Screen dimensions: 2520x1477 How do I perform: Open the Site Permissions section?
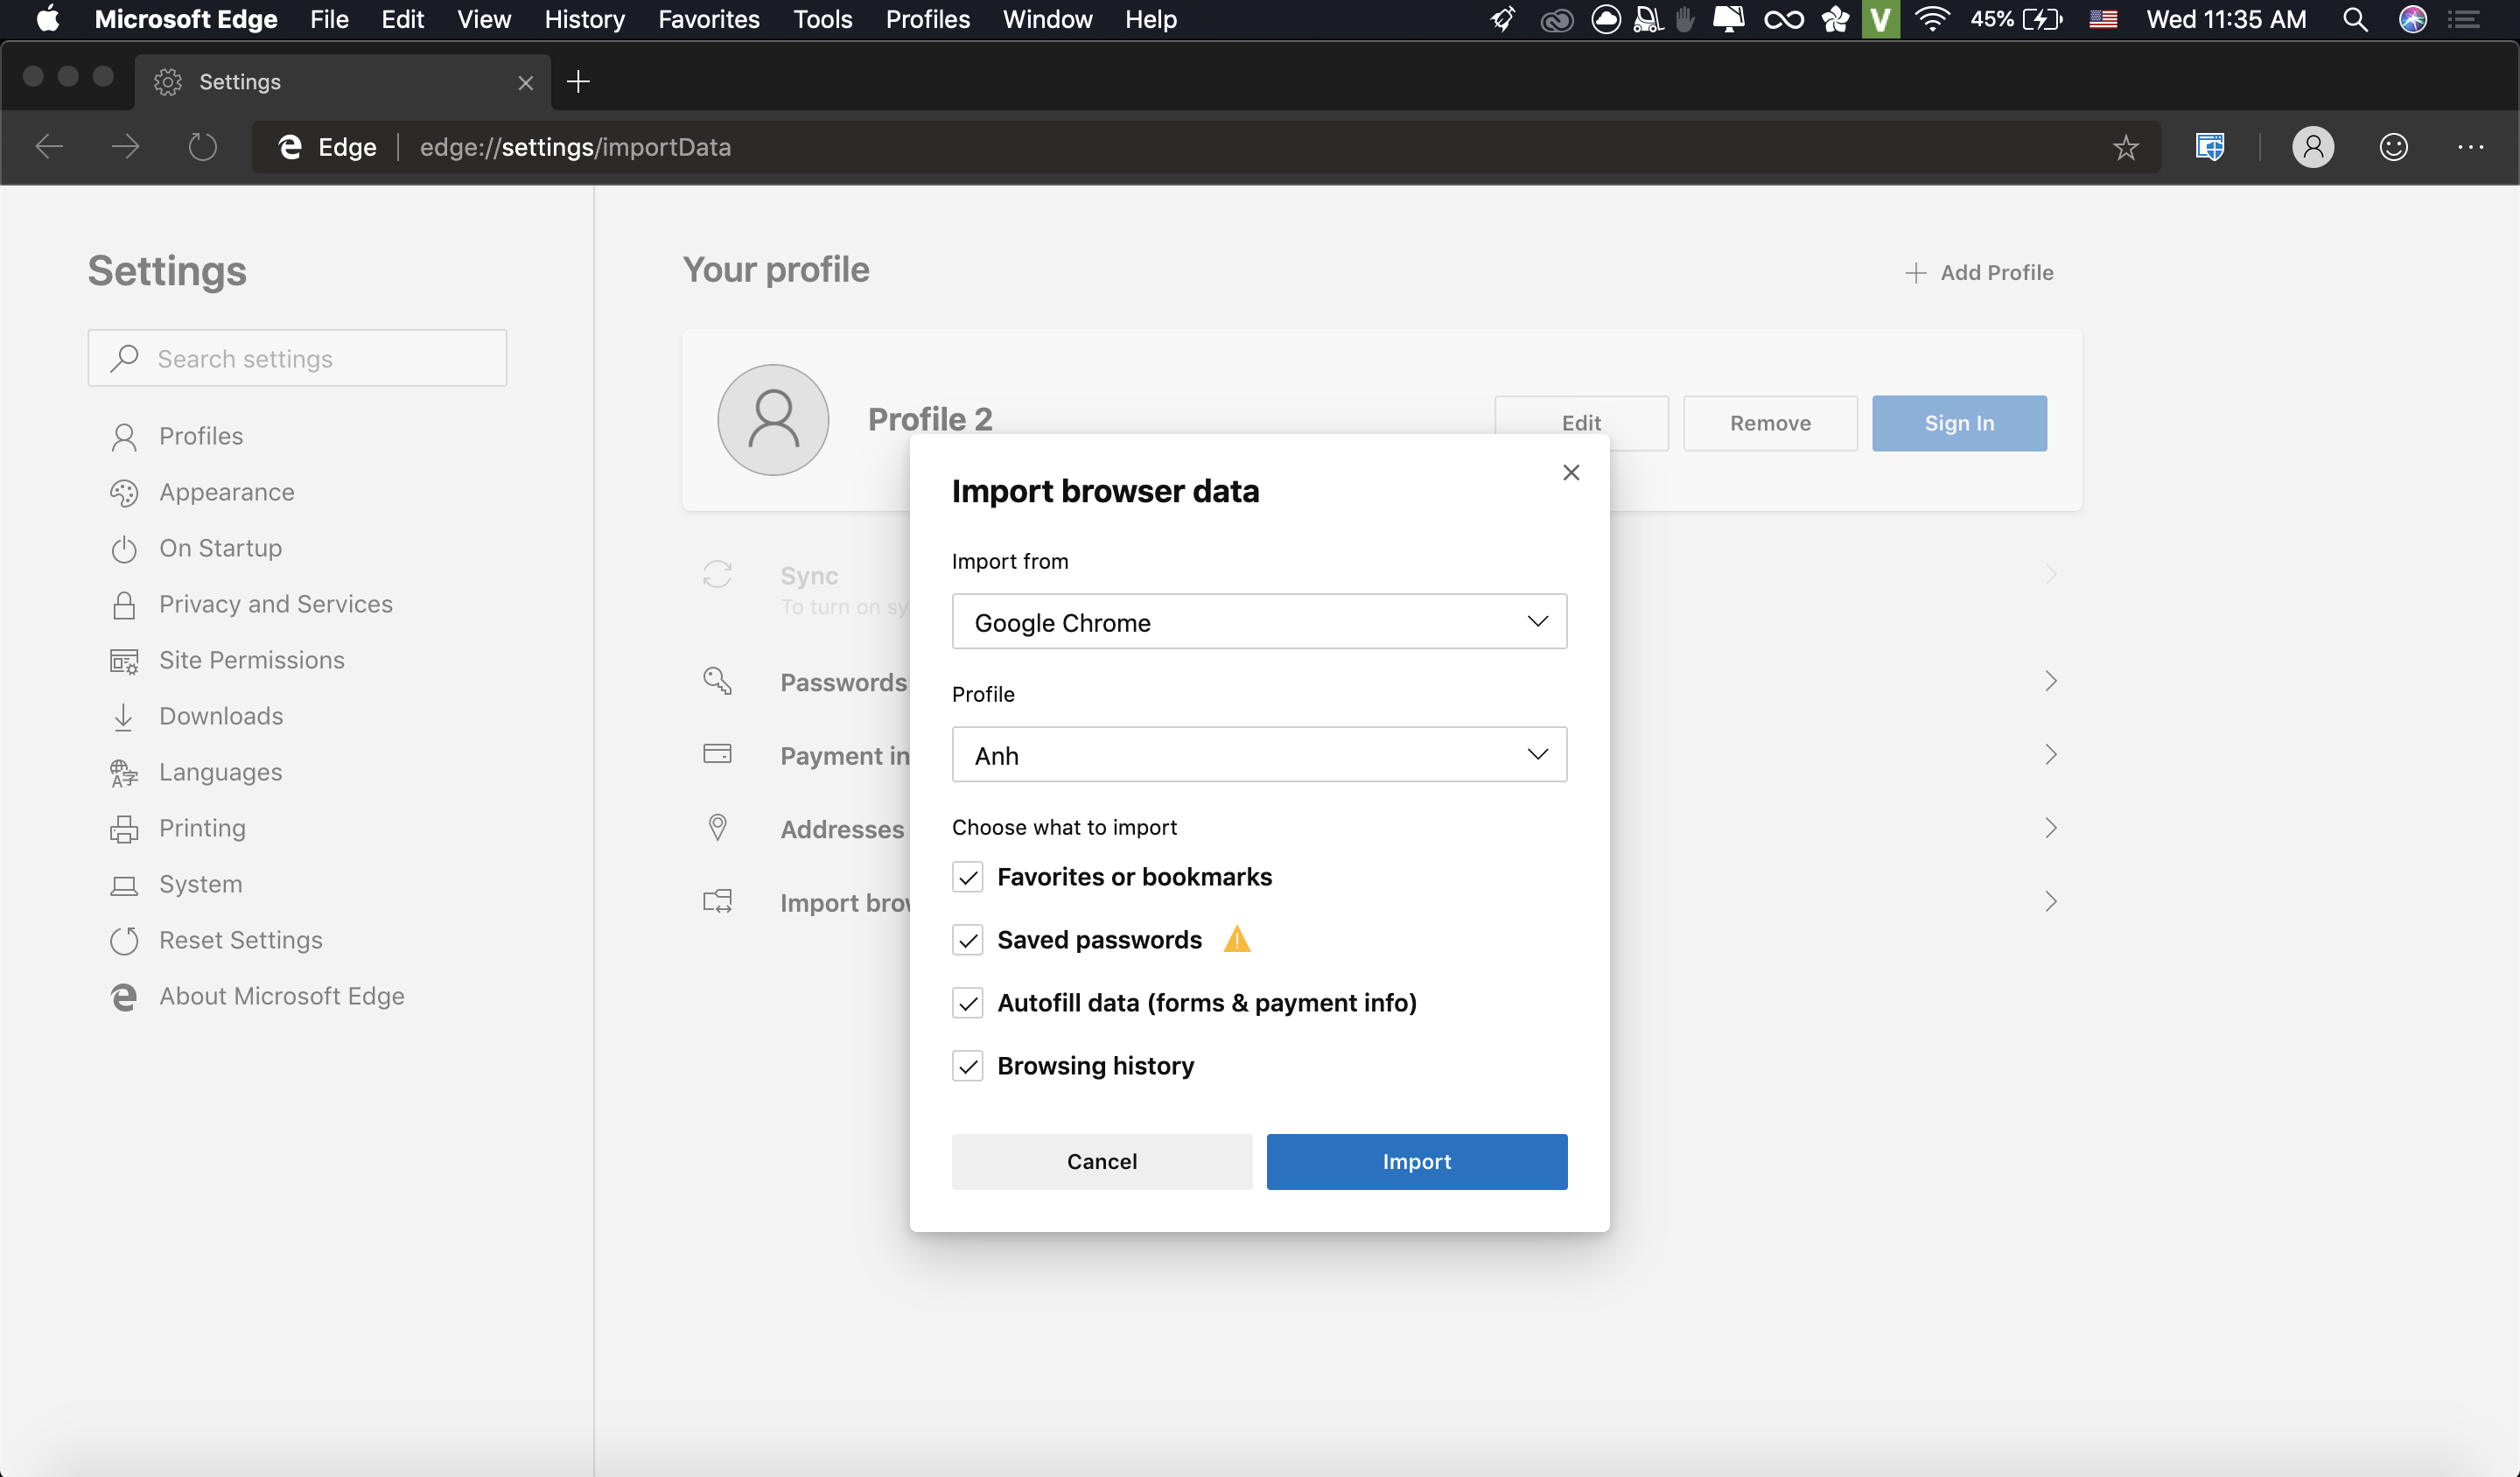(x=250, y=660)
